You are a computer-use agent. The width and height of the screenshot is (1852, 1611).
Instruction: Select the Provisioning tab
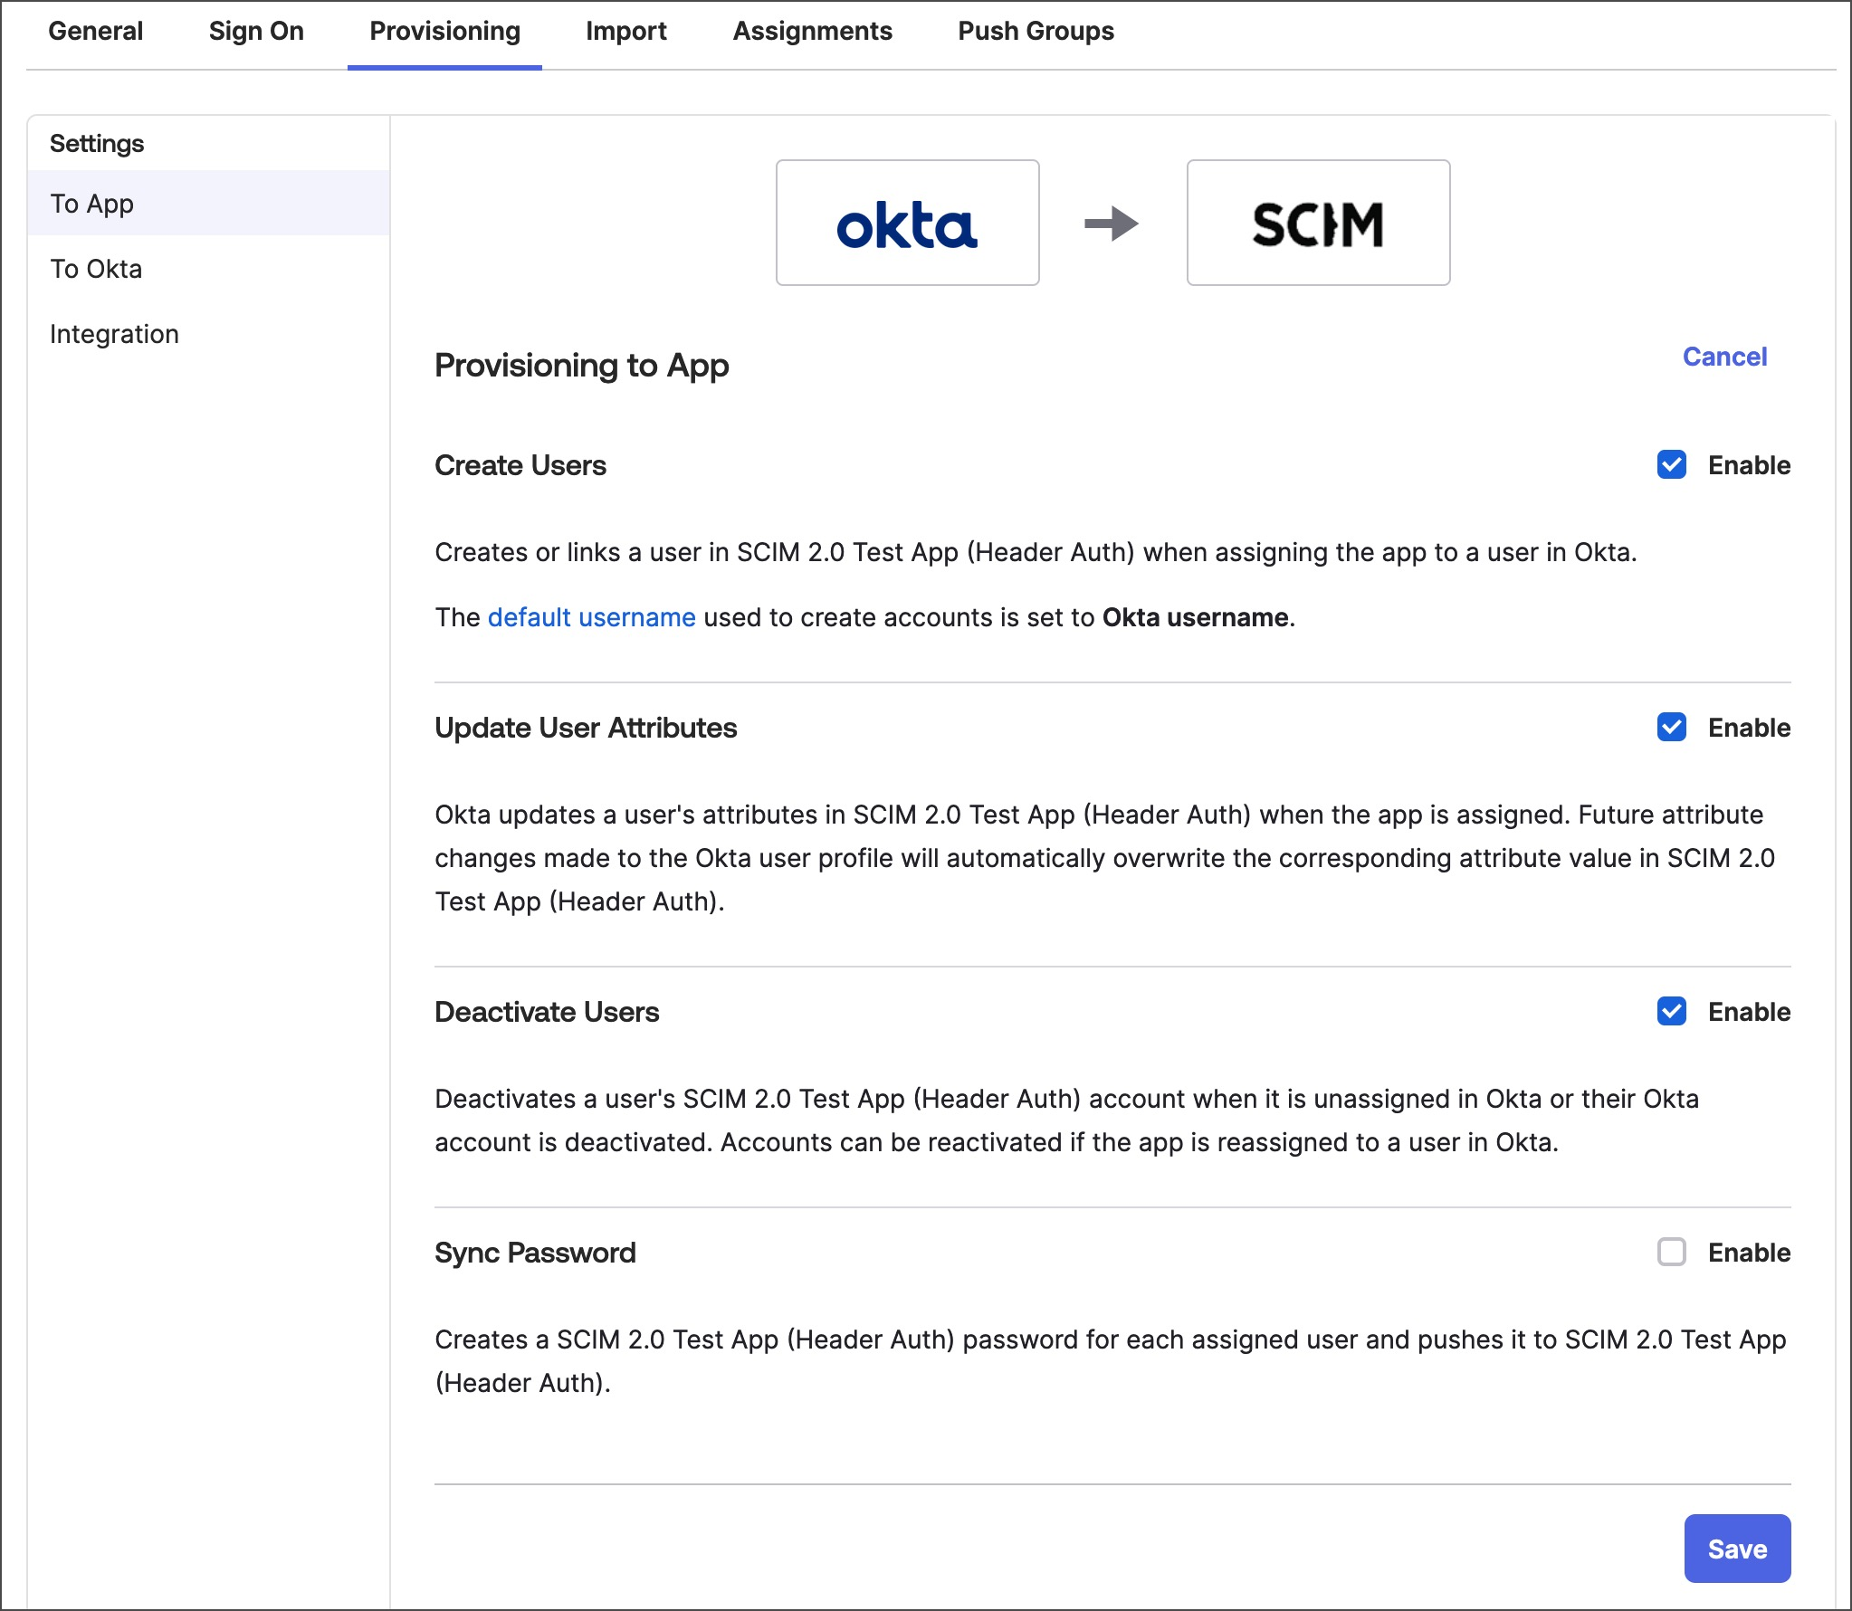pyautogui.click(x=444, y=31)
